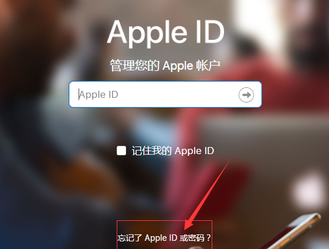
Task: Click the word 帐户 in the subtitle
Action: pyautogui.click(x=208, y=66)
